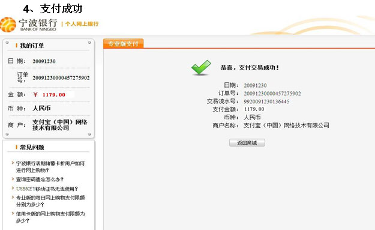
Task: Click the 个人网上银行 header text
Action: click(x=82, y=23)
